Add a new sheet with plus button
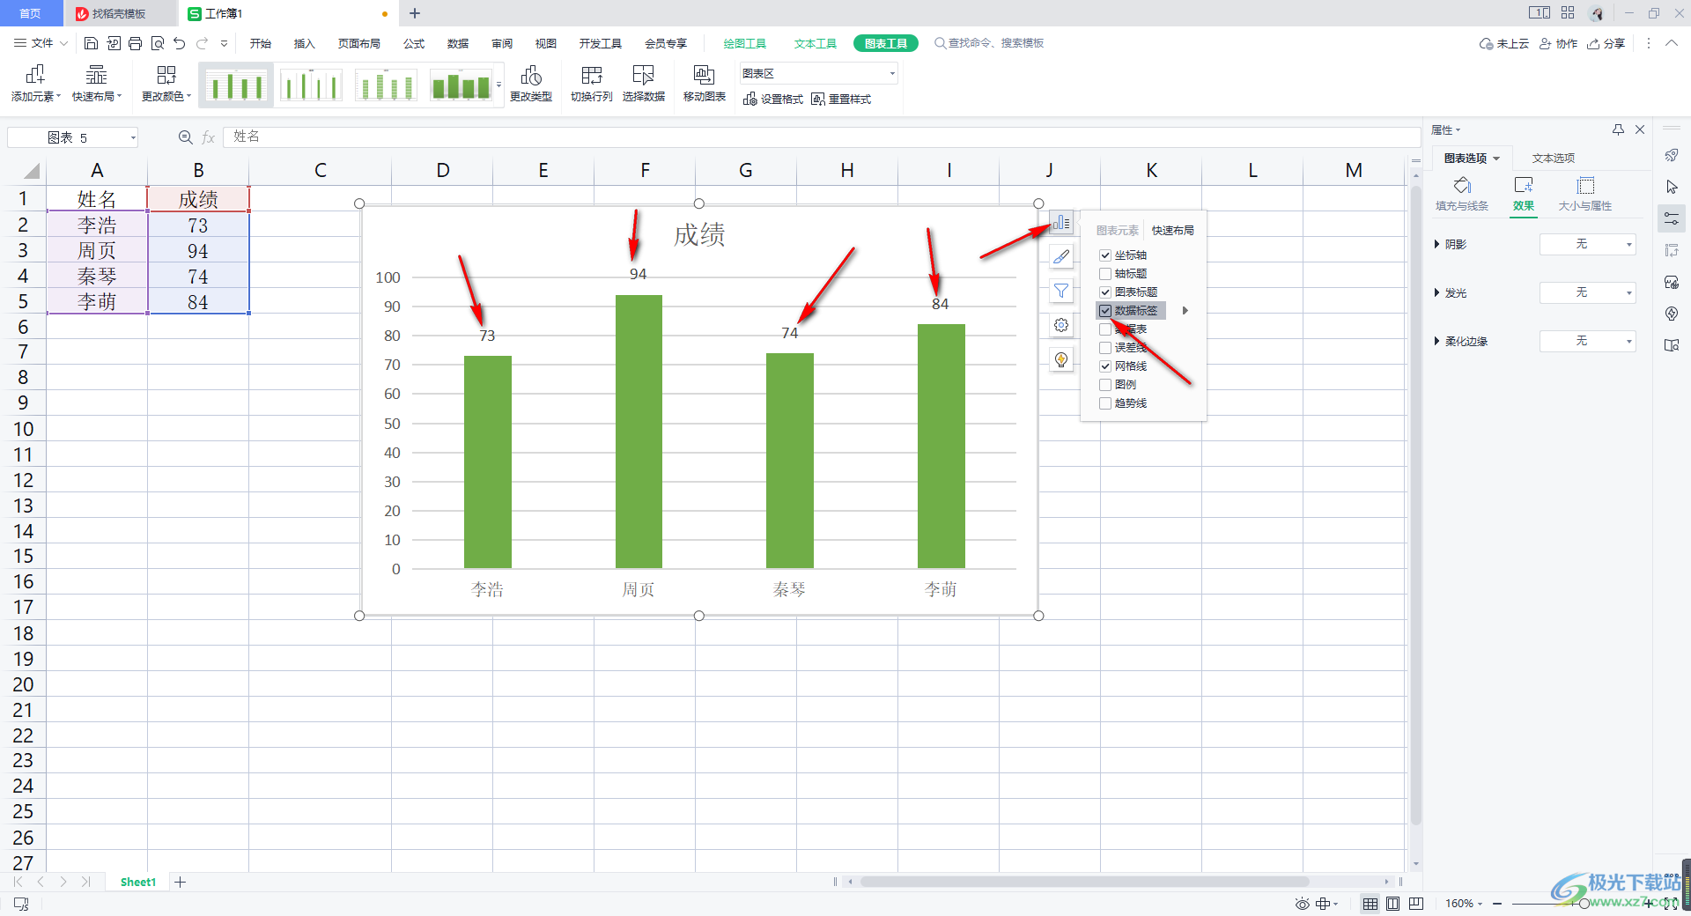1691x916 pixels. click(x=180, y=882)
